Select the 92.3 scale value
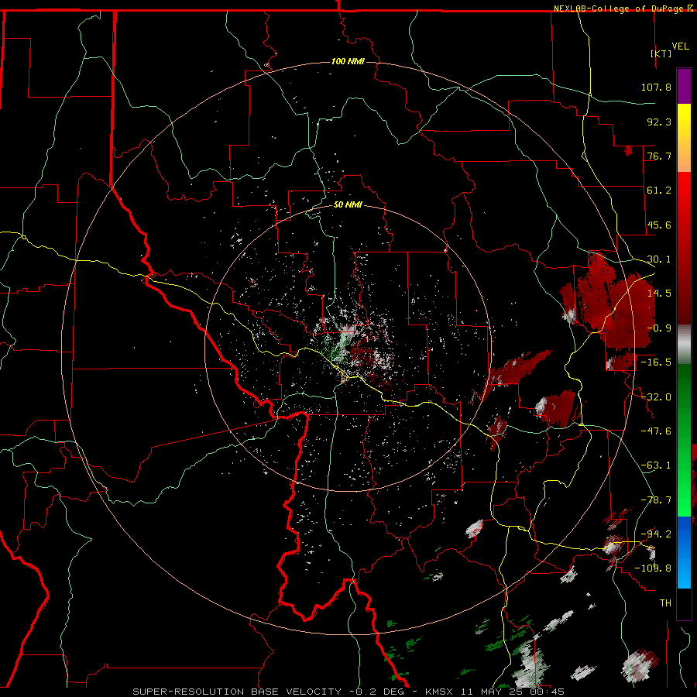Screen dimensions: 697x697 (659, 122)
